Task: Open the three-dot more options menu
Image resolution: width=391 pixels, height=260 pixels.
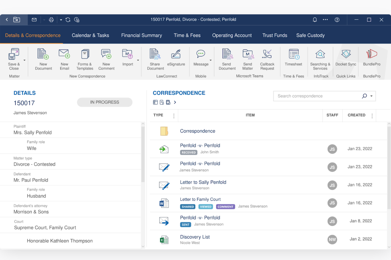Action: tap(325, 19)
